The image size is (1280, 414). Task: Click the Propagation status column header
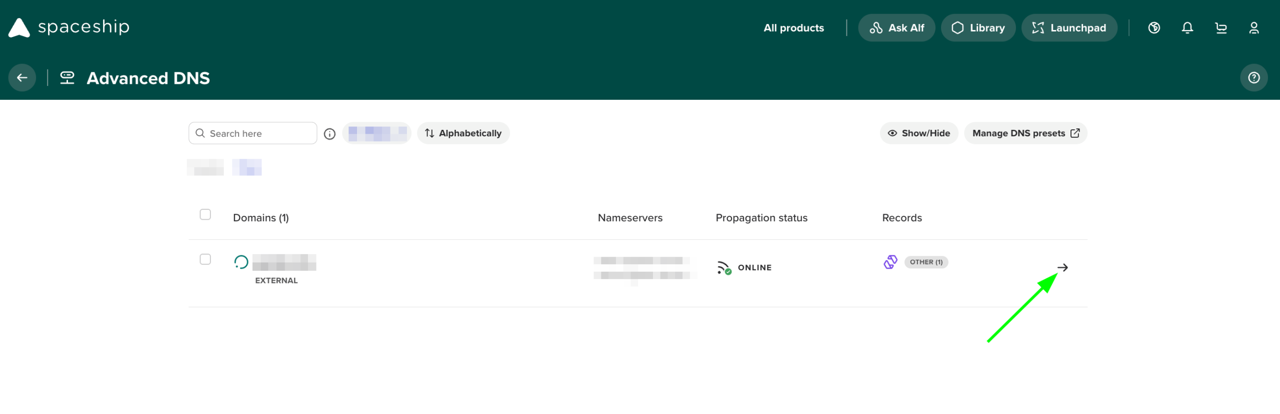[761, 218]
